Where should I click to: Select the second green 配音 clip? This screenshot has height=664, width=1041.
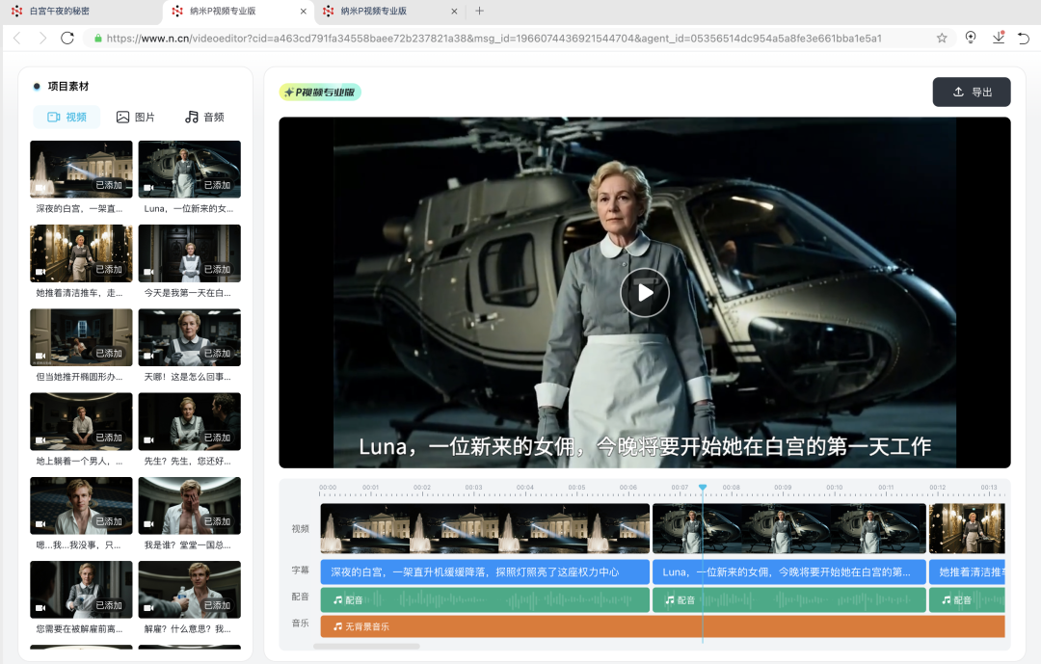(788, 599)
